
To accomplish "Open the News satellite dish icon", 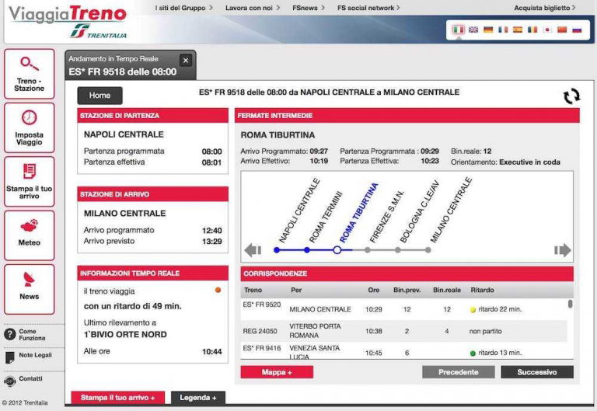I will [30, 289].
